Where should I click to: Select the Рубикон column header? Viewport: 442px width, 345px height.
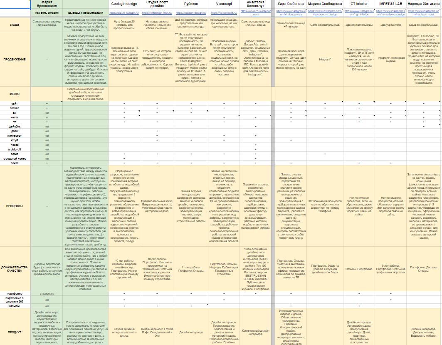[x=191, y=4]
